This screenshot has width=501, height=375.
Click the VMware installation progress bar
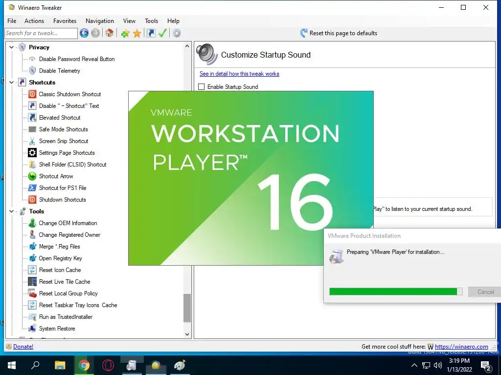pyautogui.click(x=396, y=292)
